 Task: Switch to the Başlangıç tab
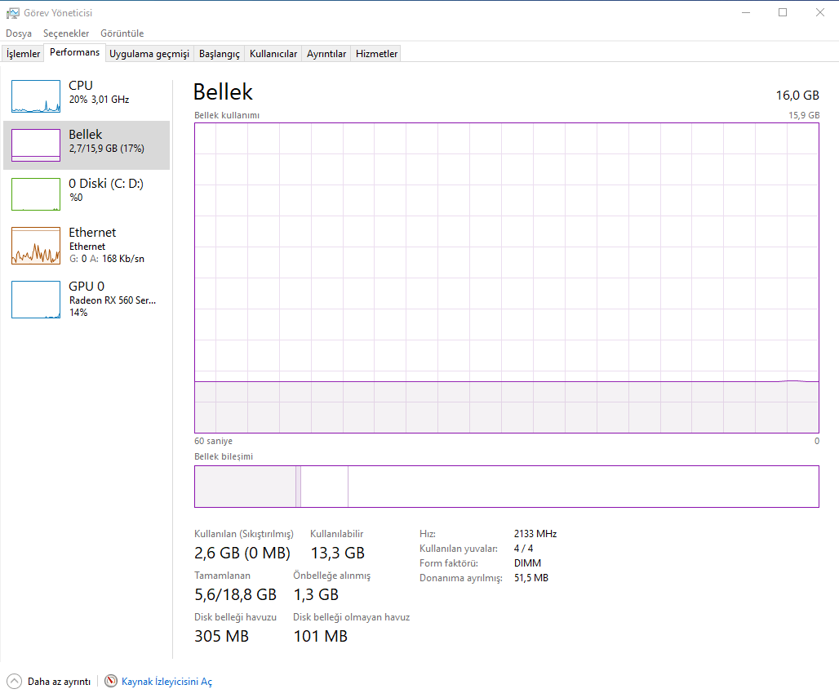click(218, 52)
